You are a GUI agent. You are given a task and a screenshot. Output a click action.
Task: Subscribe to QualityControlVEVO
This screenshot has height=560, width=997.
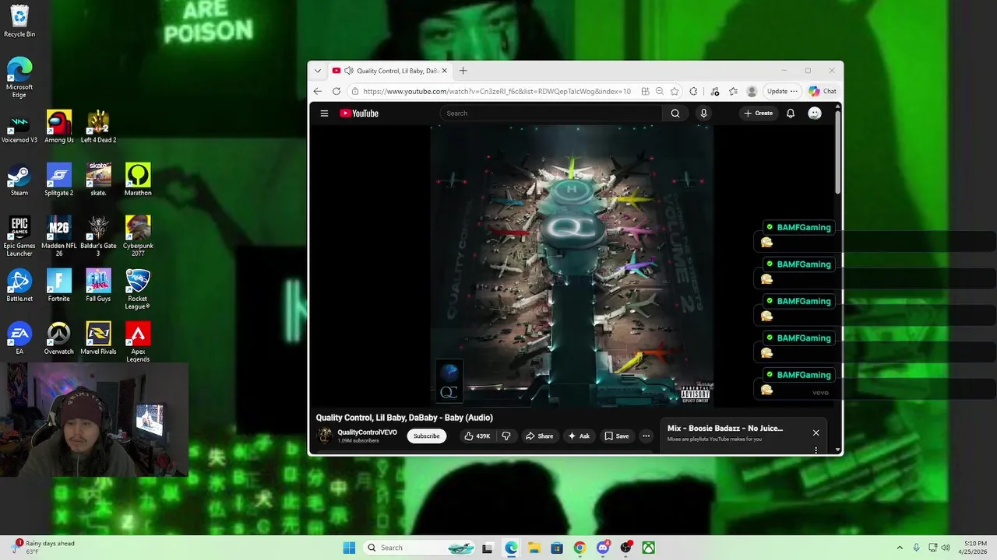(426, 436)
